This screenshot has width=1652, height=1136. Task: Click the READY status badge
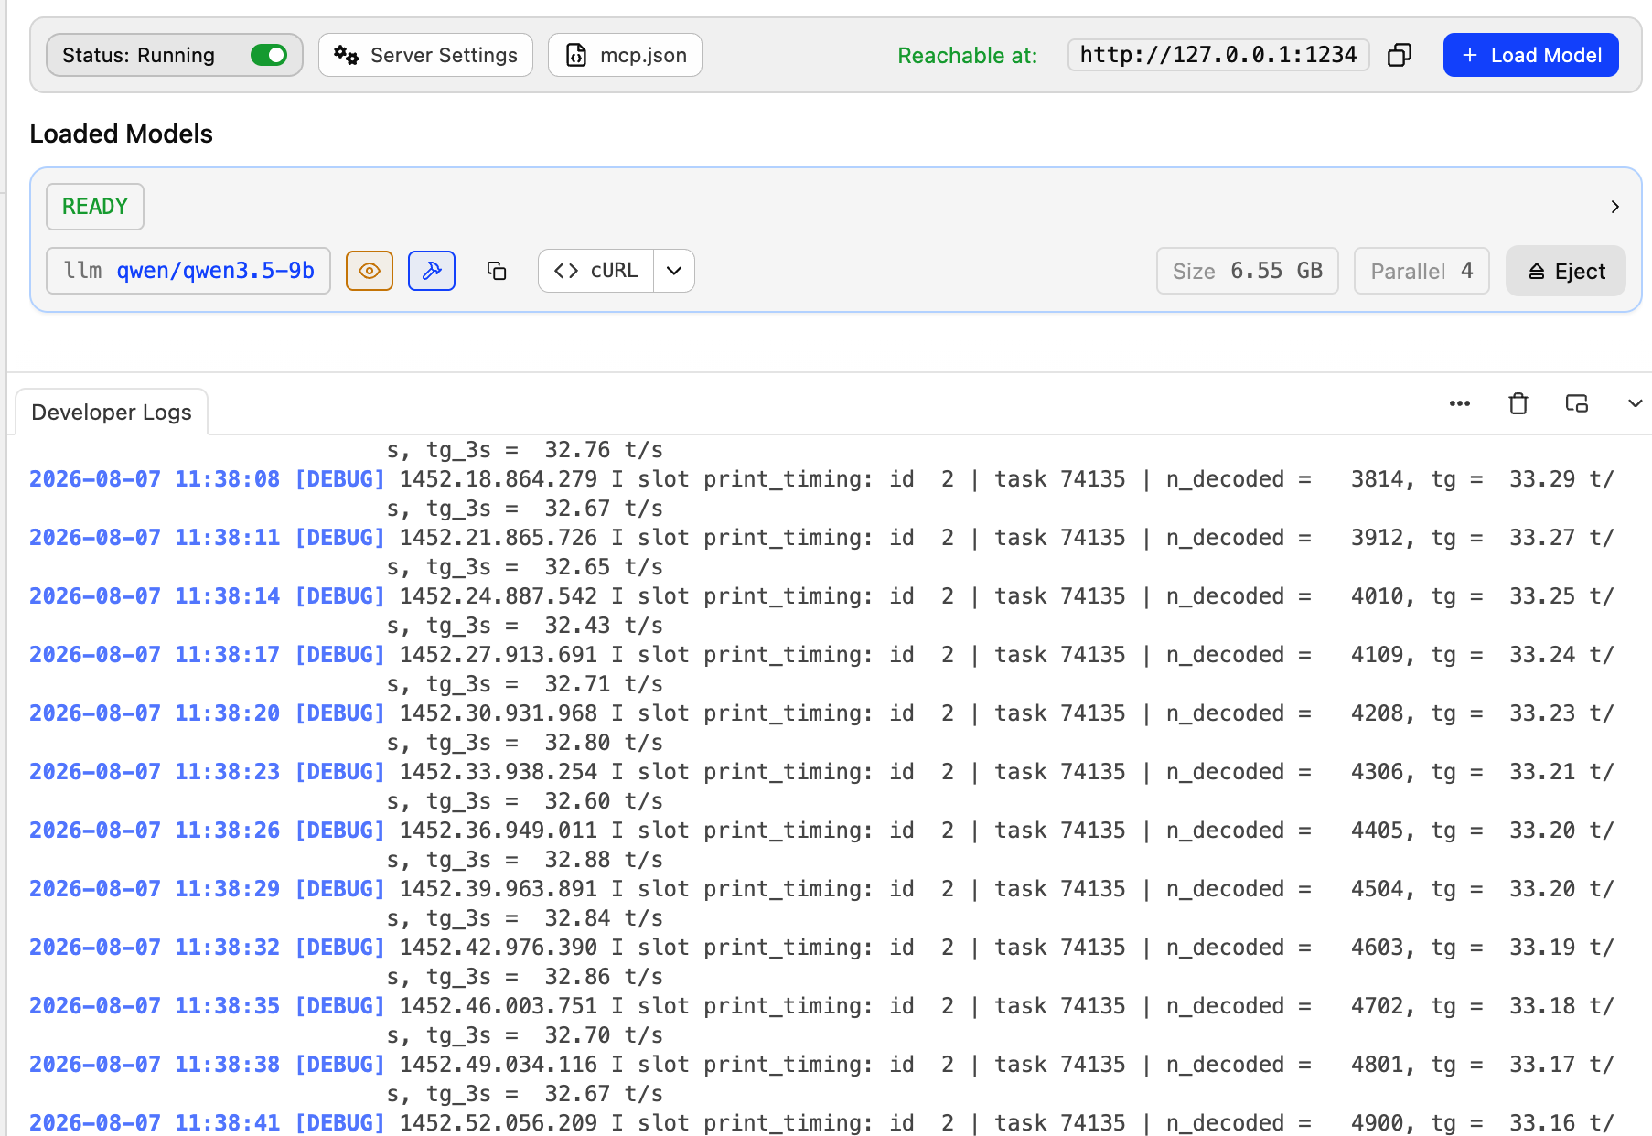coord(95,207)
